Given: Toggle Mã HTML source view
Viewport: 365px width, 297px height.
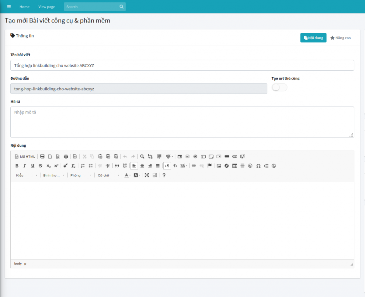Looking at the screenshot, I should (25, 156).
